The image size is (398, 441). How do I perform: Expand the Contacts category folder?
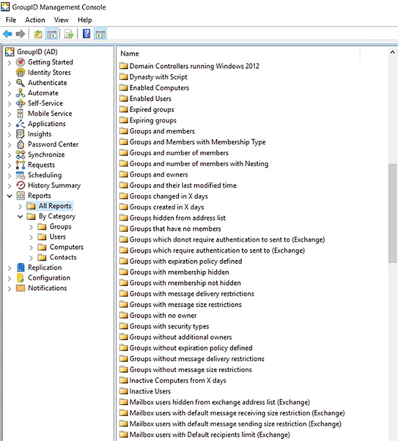(x=31, y=258)
